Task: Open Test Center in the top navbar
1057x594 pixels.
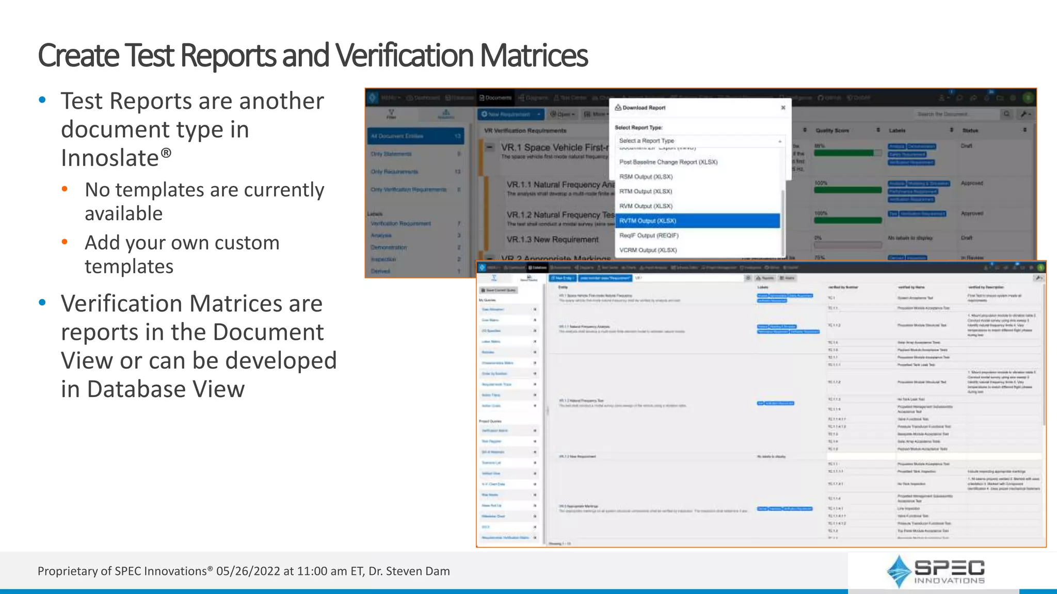Action: tap(570, 97)
